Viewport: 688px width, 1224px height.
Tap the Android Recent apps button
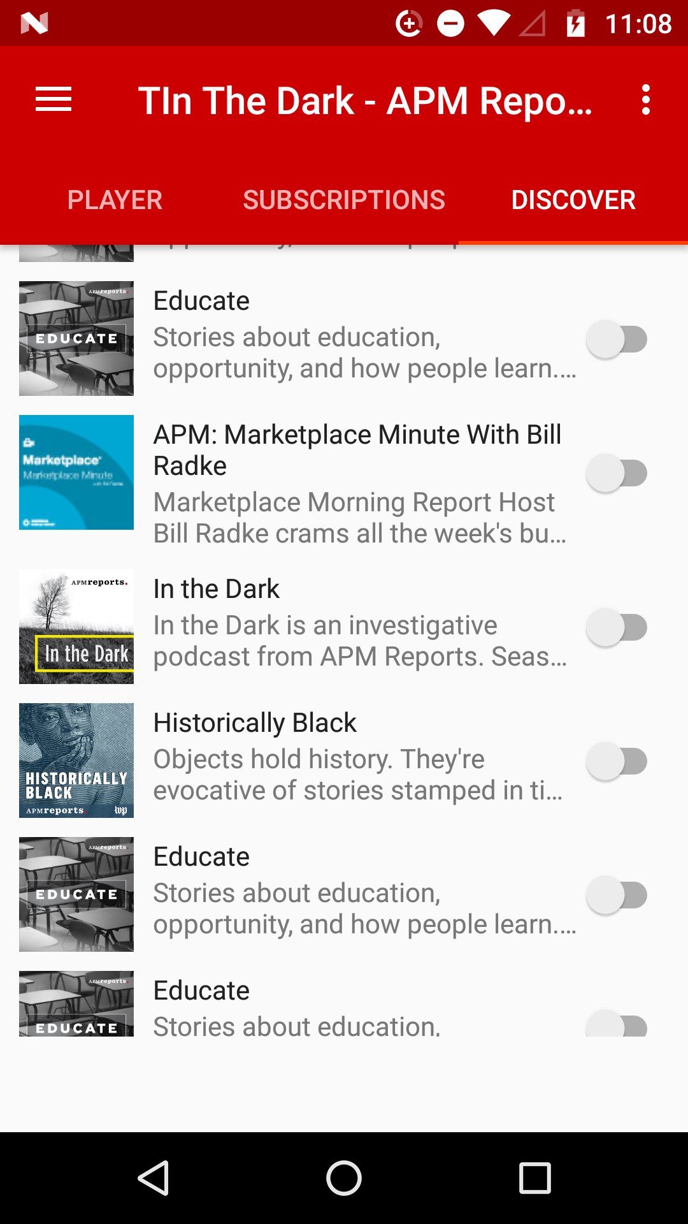(x=535, y=1178)
